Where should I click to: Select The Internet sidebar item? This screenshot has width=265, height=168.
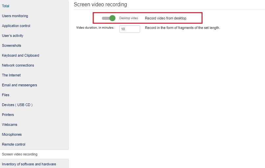[11, 75]
